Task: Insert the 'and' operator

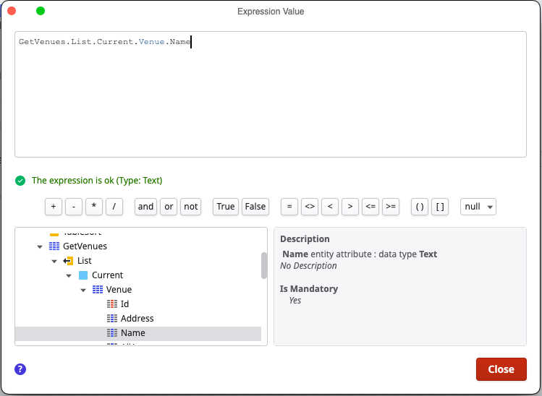Action: coord(145,207)
